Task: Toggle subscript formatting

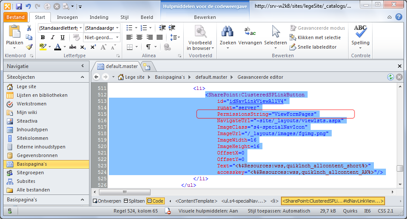Action: coord(83,47)
